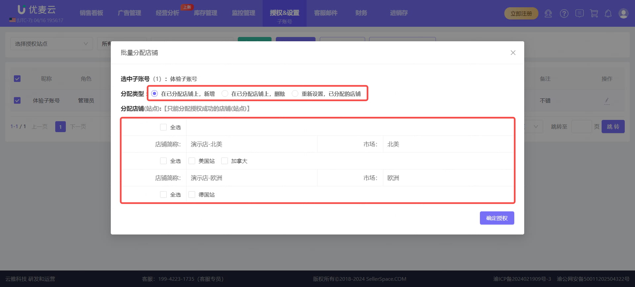635x287 pixels.
Task: Select 重新设置，已分配的店铺 radio option
Action: (295, 94)
